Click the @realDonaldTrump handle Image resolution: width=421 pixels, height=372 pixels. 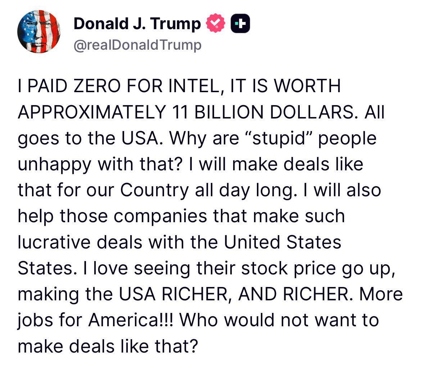point(137,45)
